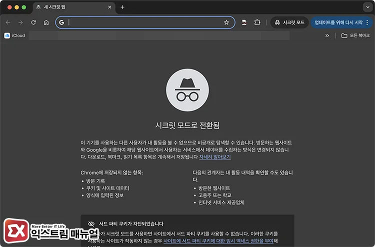Go forward with the right arrow button
Image resolution: width=375 pixels, height=247 pixels.
(20, 22)
